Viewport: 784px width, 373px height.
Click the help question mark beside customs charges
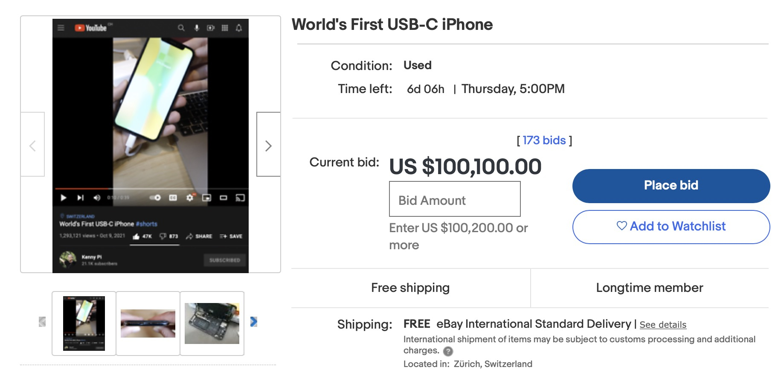coord(448,351)
